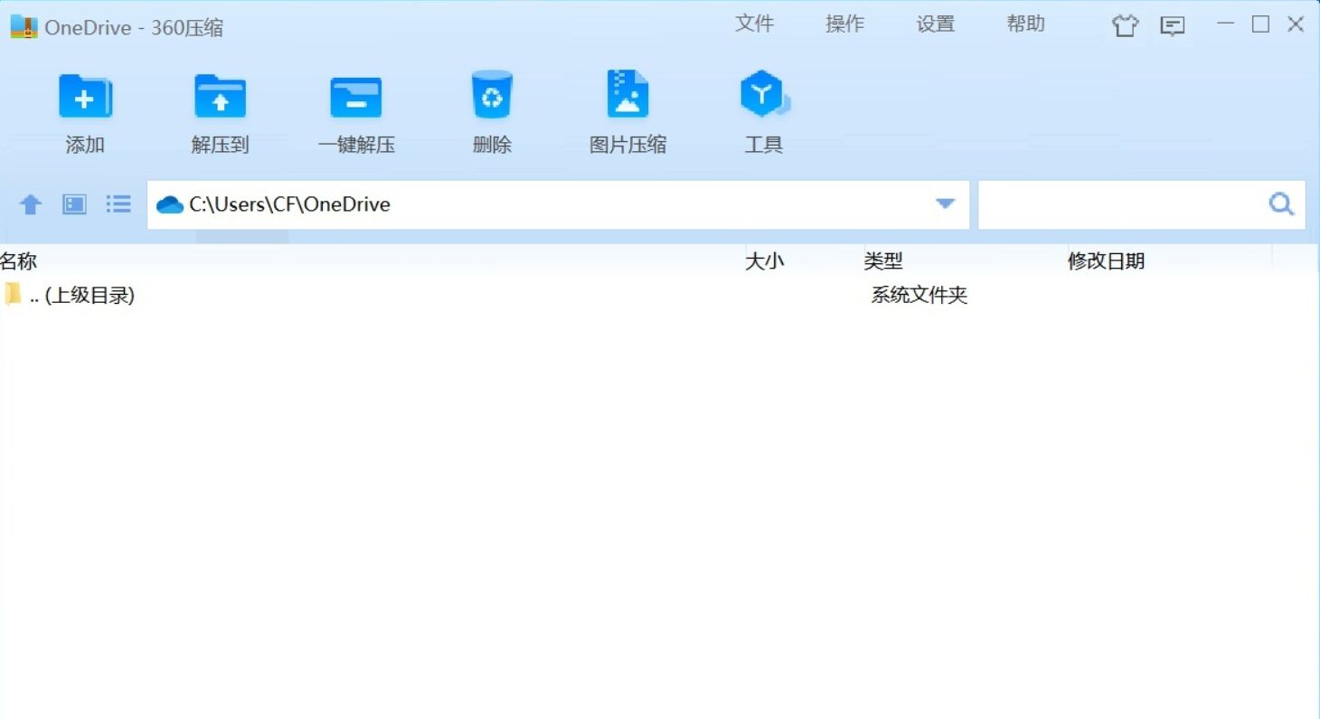Click the 删除 delete icon
Viewport: 1320px width, 719px height.
(x=492, y=109)
